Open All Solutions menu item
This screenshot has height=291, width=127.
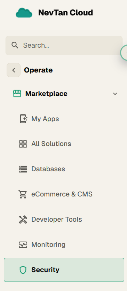pos(64,144)
